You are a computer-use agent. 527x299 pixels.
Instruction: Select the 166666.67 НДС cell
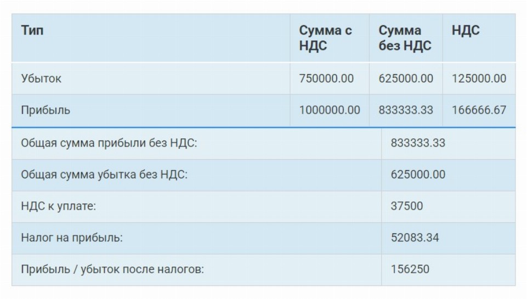click(x=479, y=110)
